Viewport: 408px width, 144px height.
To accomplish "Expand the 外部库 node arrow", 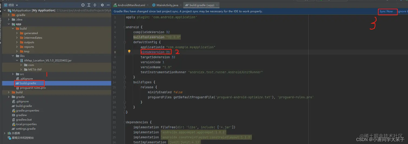I will click(5, 133).
